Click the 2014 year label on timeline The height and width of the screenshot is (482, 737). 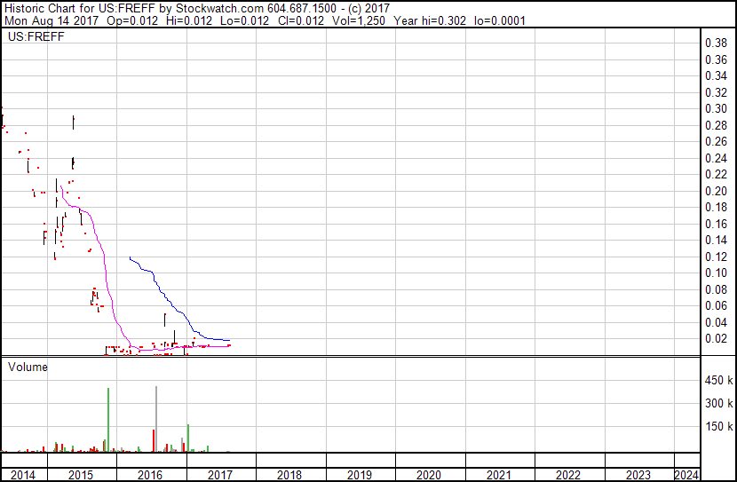click(x=22, y=475)
